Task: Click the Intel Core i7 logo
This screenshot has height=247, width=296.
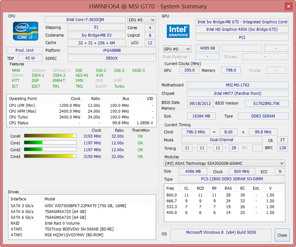Action: click(26, 31)
